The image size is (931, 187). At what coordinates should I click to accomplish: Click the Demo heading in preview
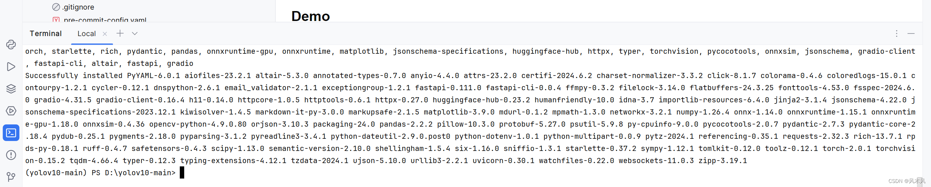coord(310,16)
